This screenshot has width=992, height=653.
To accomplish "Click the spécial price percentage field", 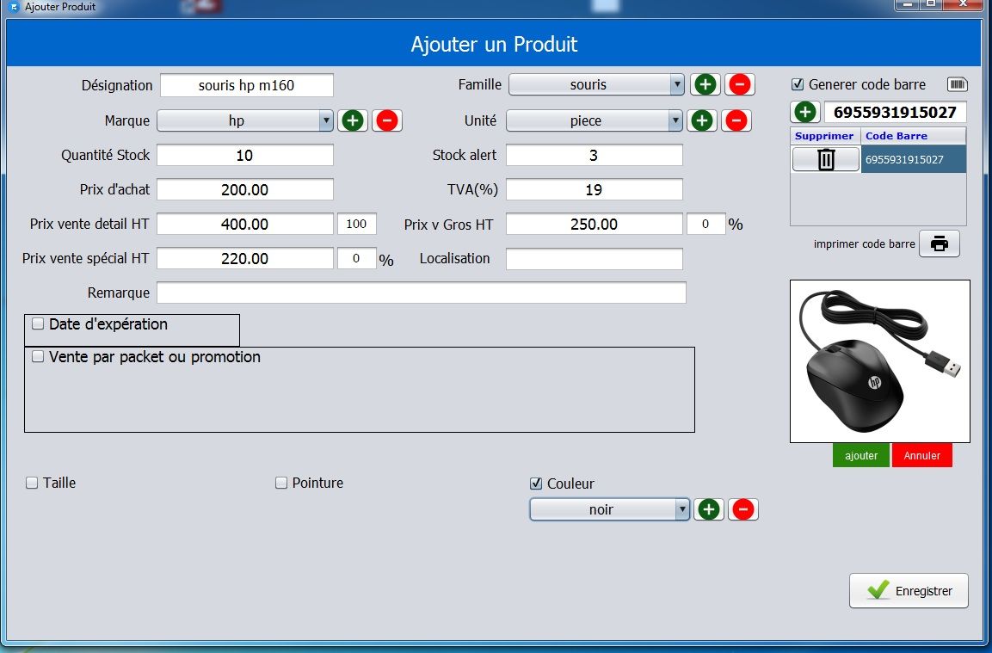I will pos(357,258).
